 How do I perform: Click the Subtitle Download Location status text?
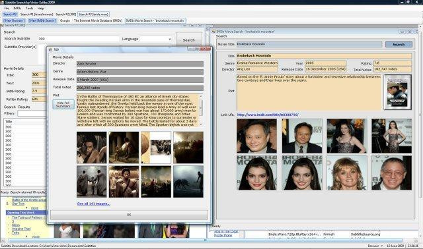pyautogui.click(x=48, y=246)
